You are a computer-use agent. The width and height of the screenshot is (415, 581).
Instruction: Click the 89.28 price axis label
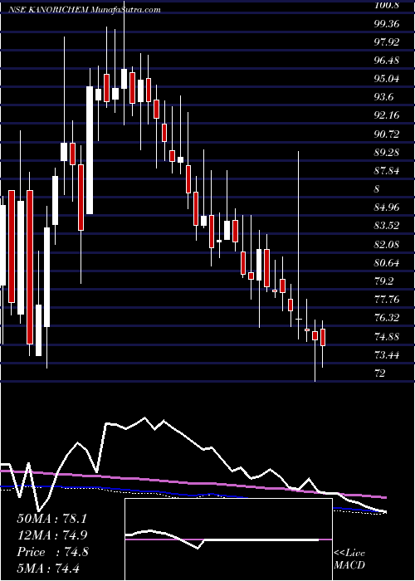pyautogui.click(x=387, y=152)
